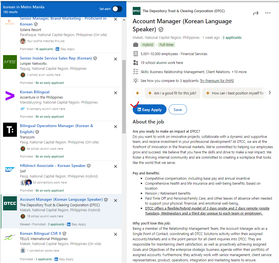Click '4 company alumni work here' under Accenture
Image resolution: width=279 pixels, height=263 pixels.
[46, 109]
